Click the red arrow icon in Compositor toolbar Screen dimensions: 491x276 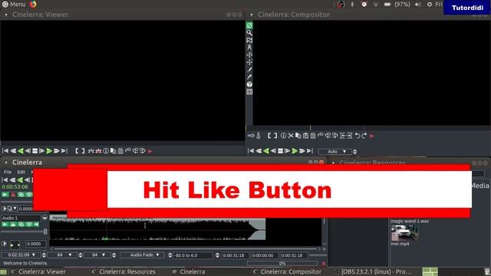click(x=371, y=136)
